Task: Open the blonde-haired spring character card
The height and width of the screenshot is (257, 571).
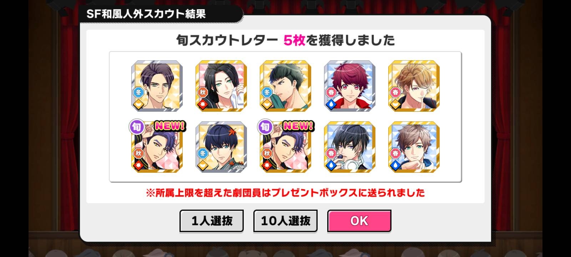Action: coord(414,86)
